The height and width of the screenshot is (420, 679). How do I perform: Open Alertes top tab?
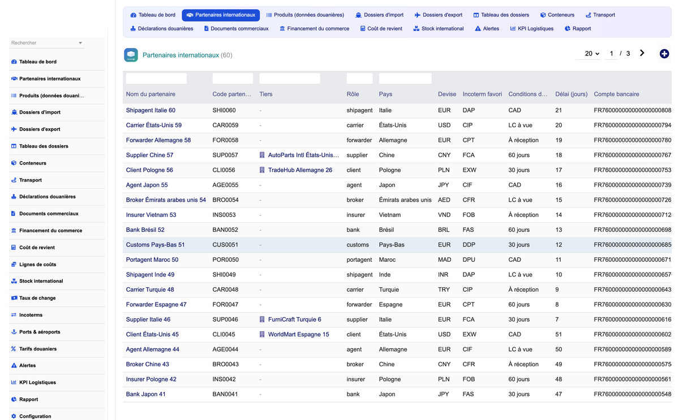(487, 29)
